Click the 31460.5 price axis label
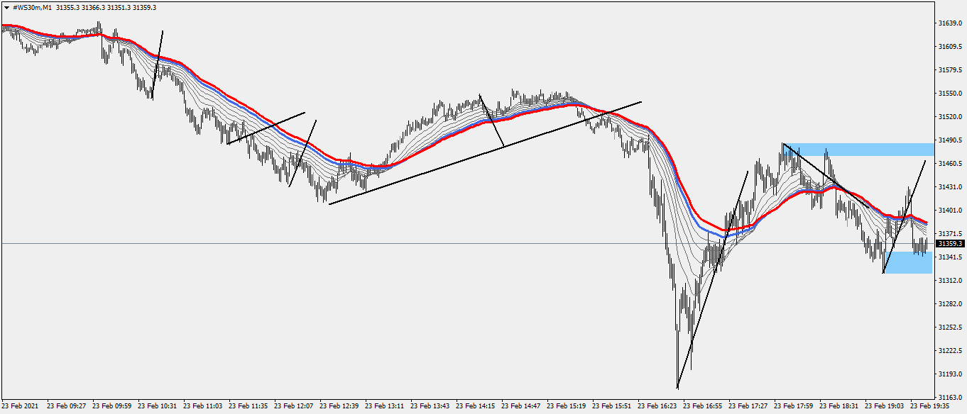Image resolution: width=967 pixels, height=414 pixels. [950, 164]
